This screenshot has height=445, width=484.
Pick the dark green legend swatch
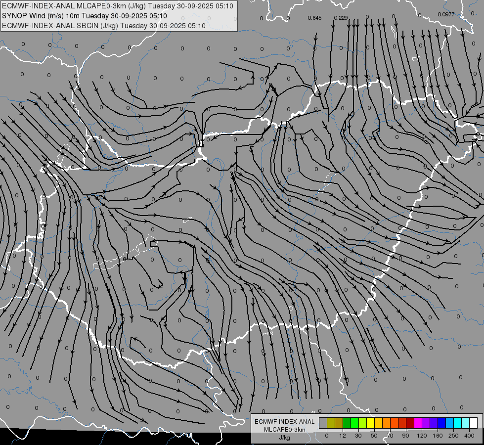347,423
